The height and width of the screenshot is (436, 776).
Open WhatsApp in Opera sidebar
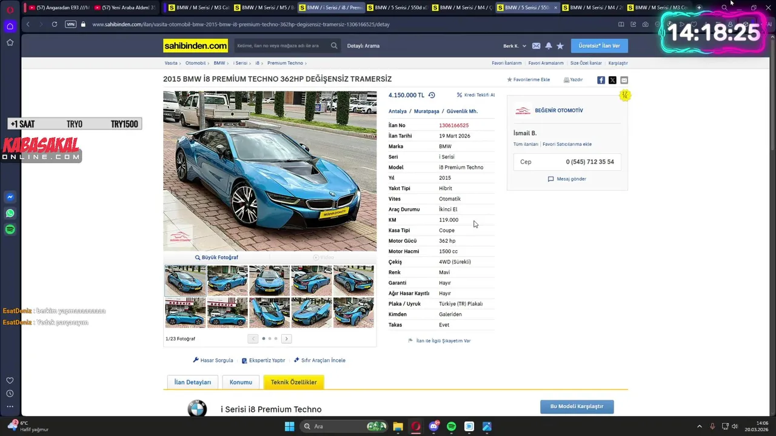point(10,213)
